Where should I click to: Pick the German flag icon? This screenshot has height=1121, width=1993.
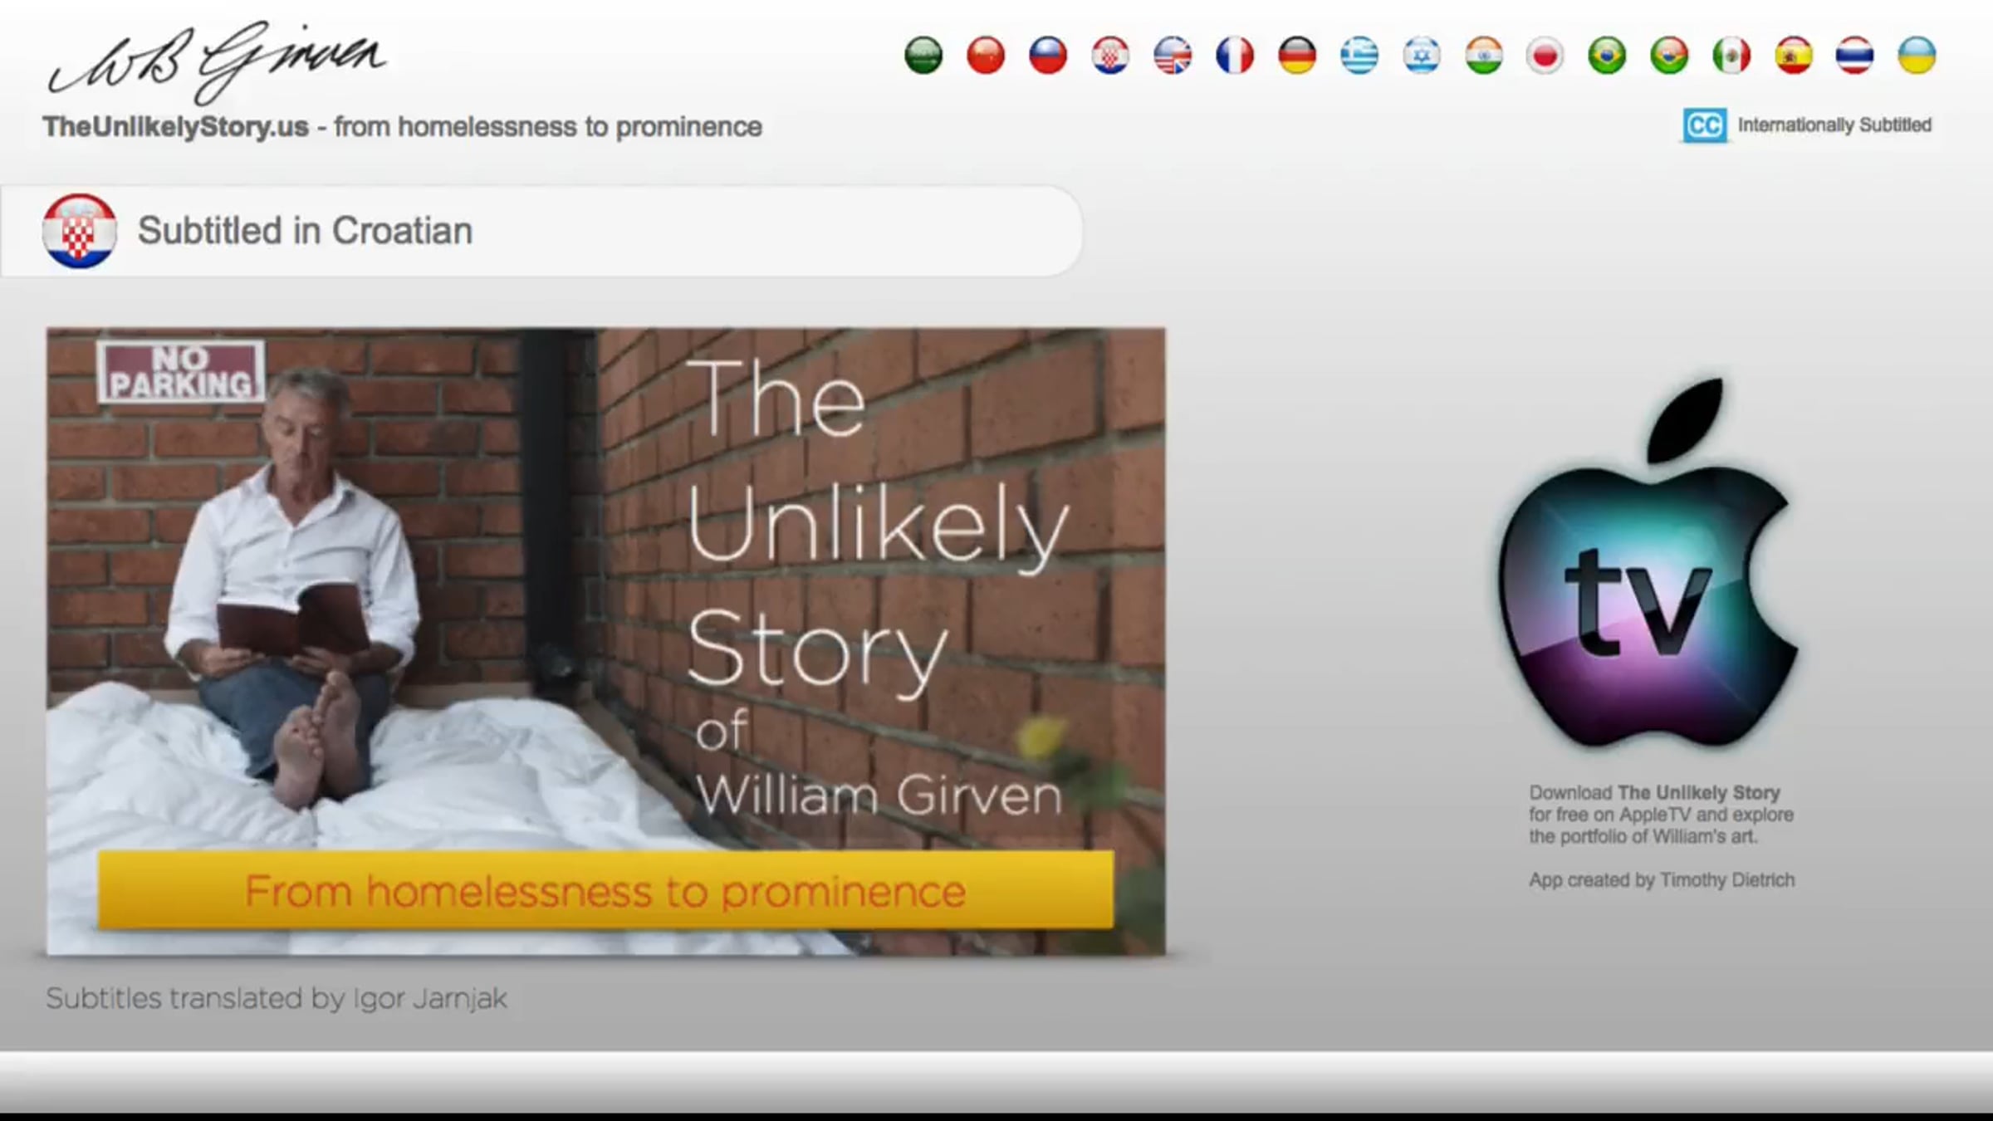[1297, 56]
